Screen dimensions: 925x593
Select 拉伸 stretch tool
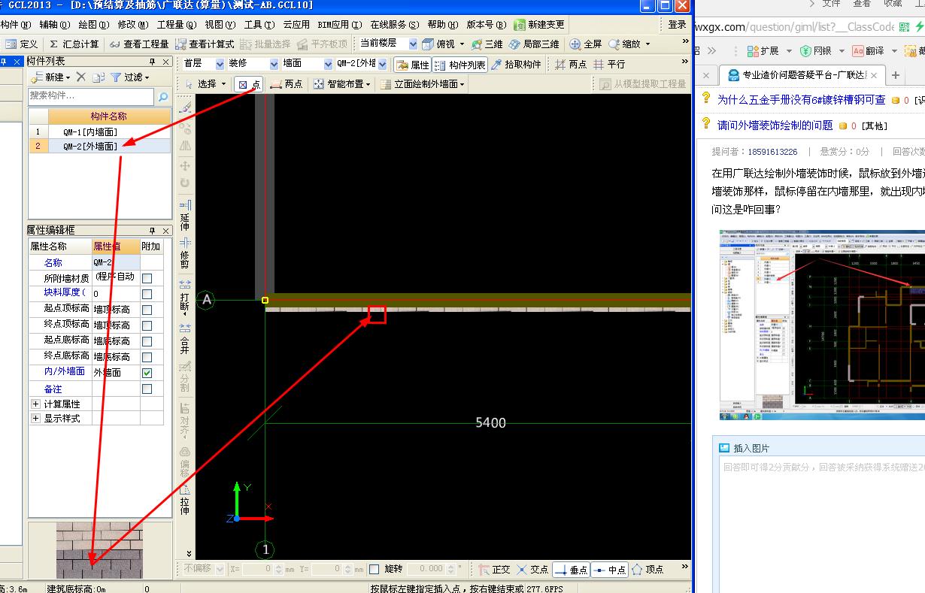pos(185,501)
